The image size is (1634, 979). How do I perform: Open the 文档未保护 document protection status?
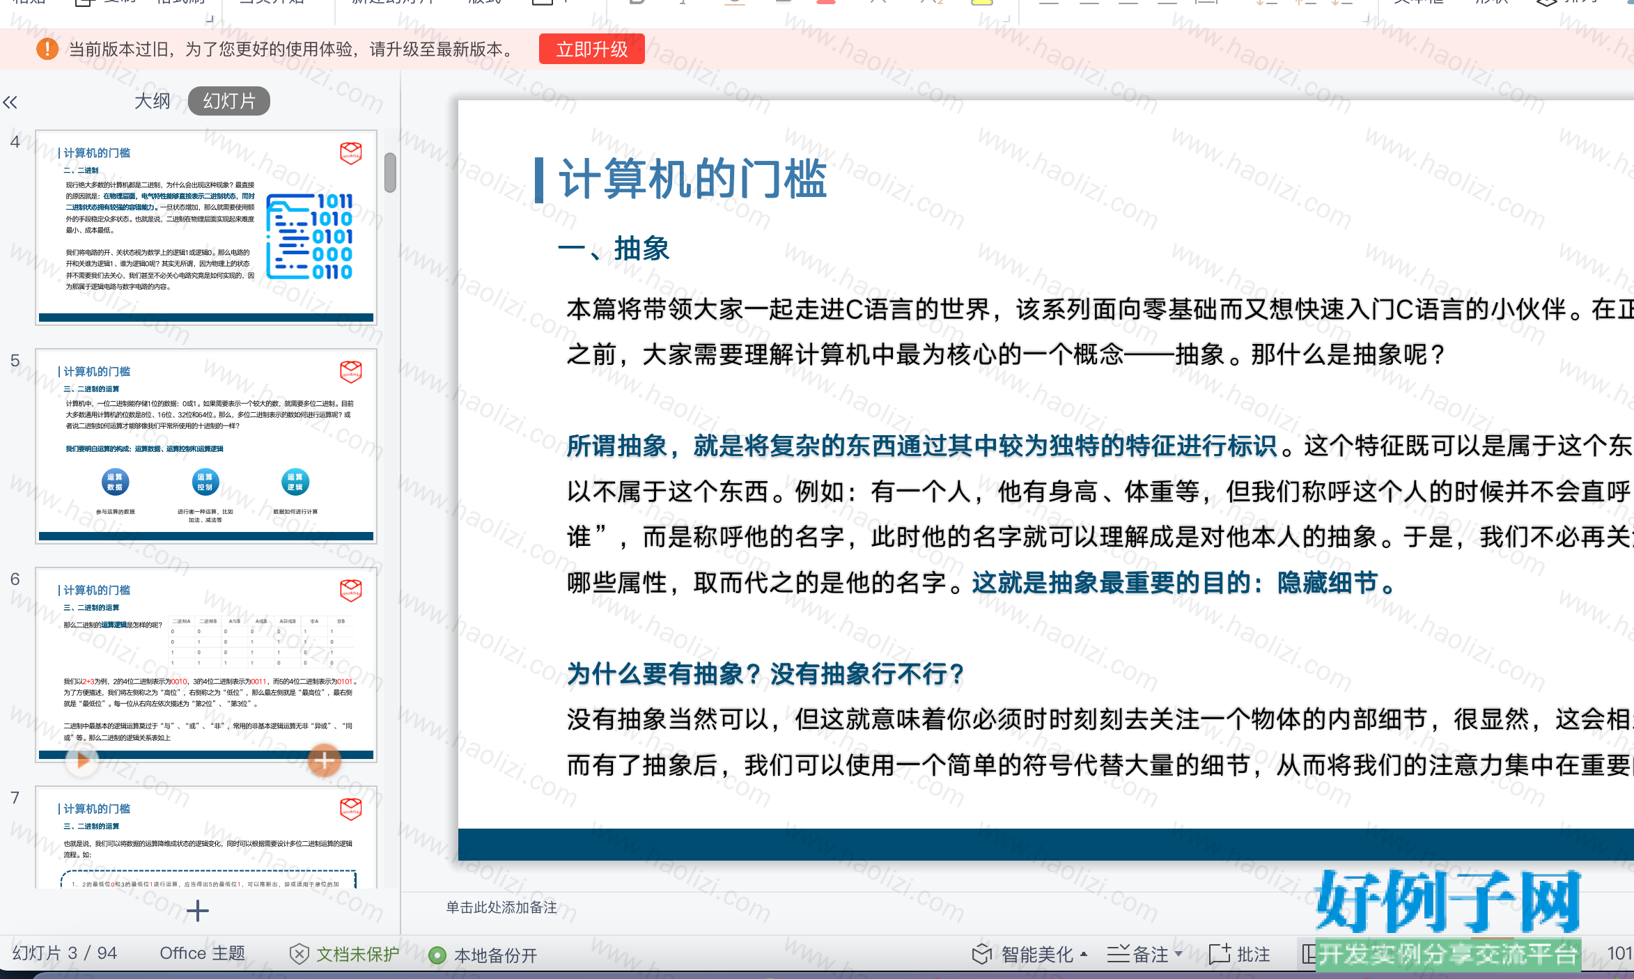[345, 954]
